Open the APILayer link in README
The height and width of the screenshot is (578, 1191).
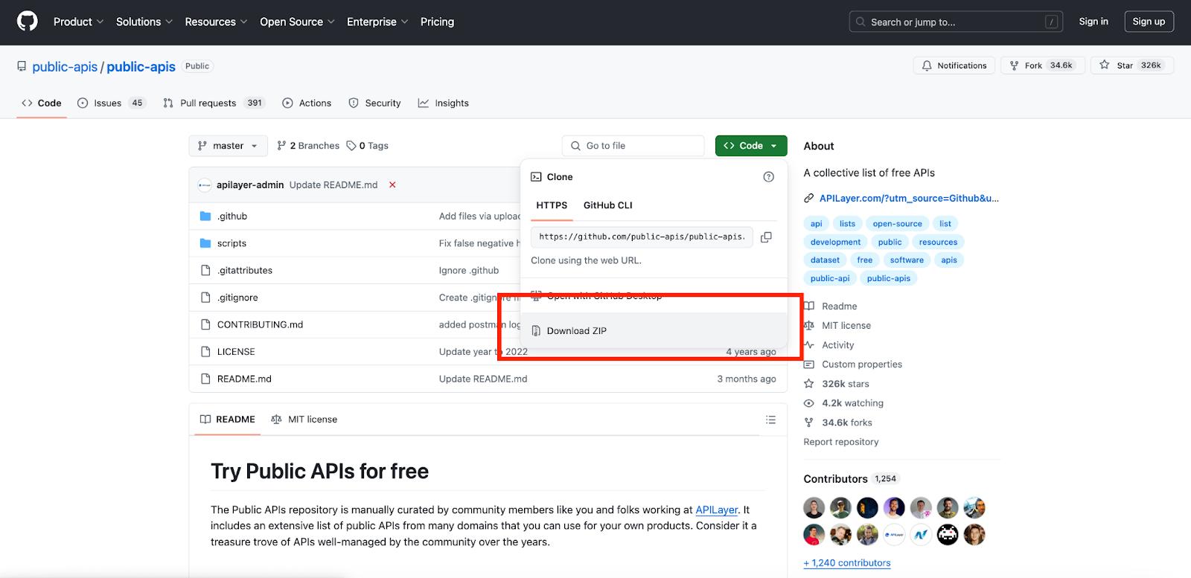point(716,510)
